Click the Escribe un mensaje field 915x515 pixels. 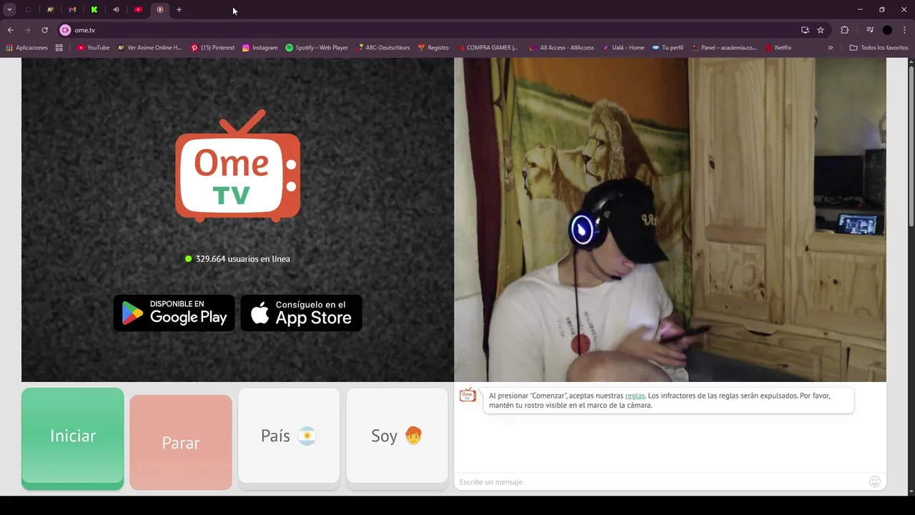pyautogui.click(x=661, y=482)
